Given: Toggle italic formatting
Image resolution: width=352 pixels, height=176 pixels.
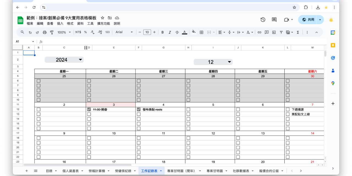Looking at the screenshot, I should click(170, 32).
